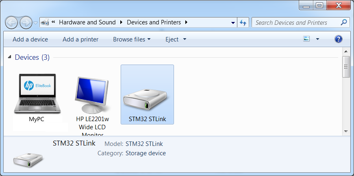Click Hardware and Sound in breadcrumb
Screen dimensions: 354x176
click(x=87, y=22)
